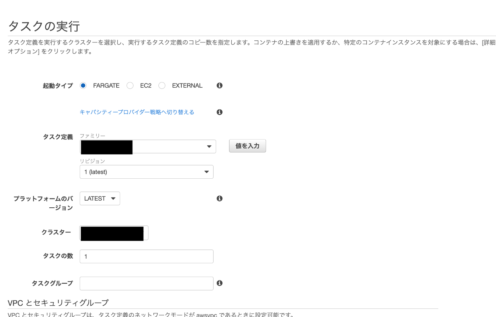
Task: Switch to キャパシティープロバイダー戦略 link
Action: (137, 112)
